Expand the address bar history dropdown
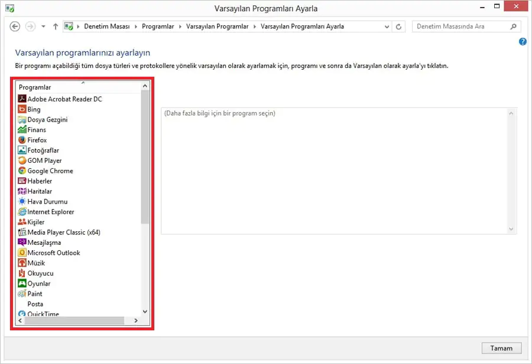This screenshot has width=532, height=364. pos(387,27)
